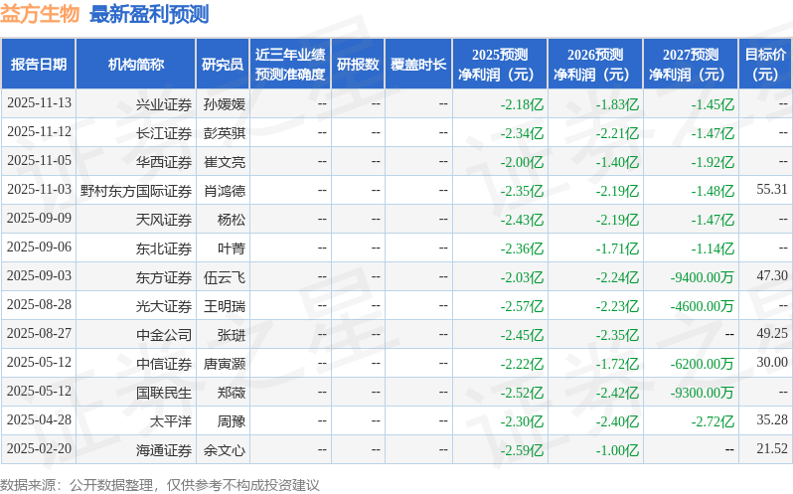Click analyst name 孙媛媛
The height and width of the screenshot is (494, 793).
pyautogui.click(x=224, y=104)
